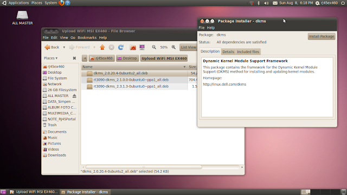
Task: Open the Bluetooth indicator
Action: [259, 3]
